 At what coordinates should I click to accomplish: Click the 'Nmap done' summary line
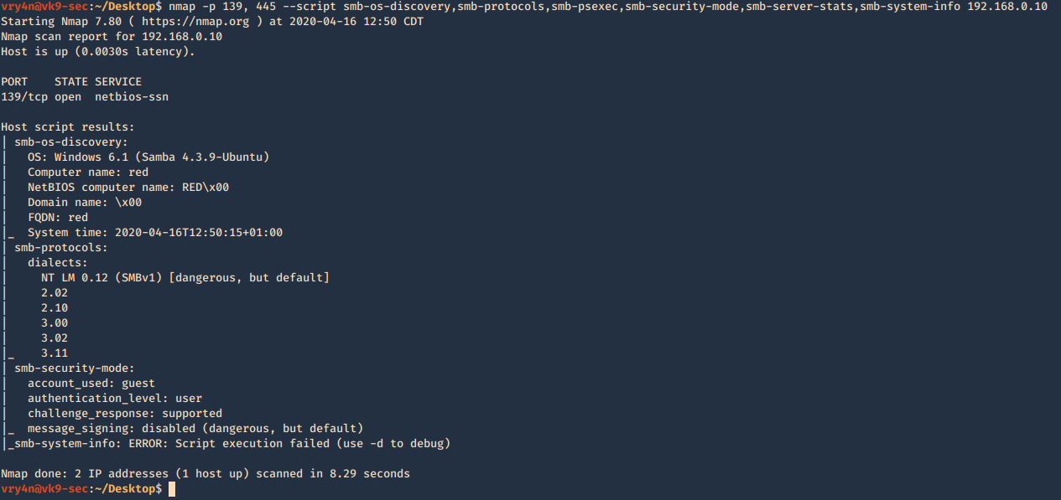point(205,474)
